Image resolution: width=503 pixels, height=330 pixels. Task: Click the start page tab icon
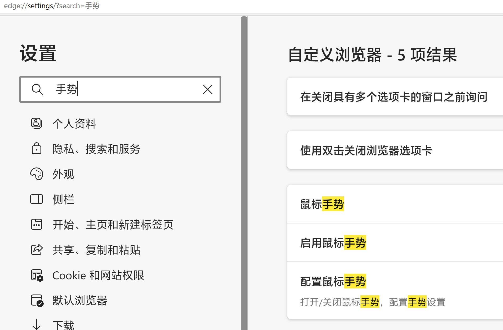[37, 224]
